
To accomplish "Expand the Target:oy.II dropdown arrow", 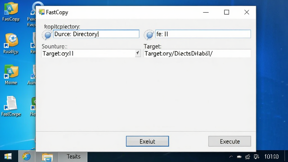I will tap(138, 53).
